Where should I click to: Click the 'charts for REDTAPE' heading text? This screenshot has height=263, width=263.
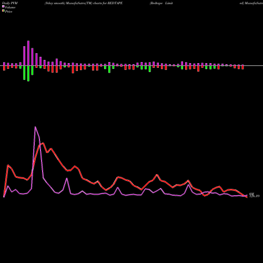pos(108,3)
